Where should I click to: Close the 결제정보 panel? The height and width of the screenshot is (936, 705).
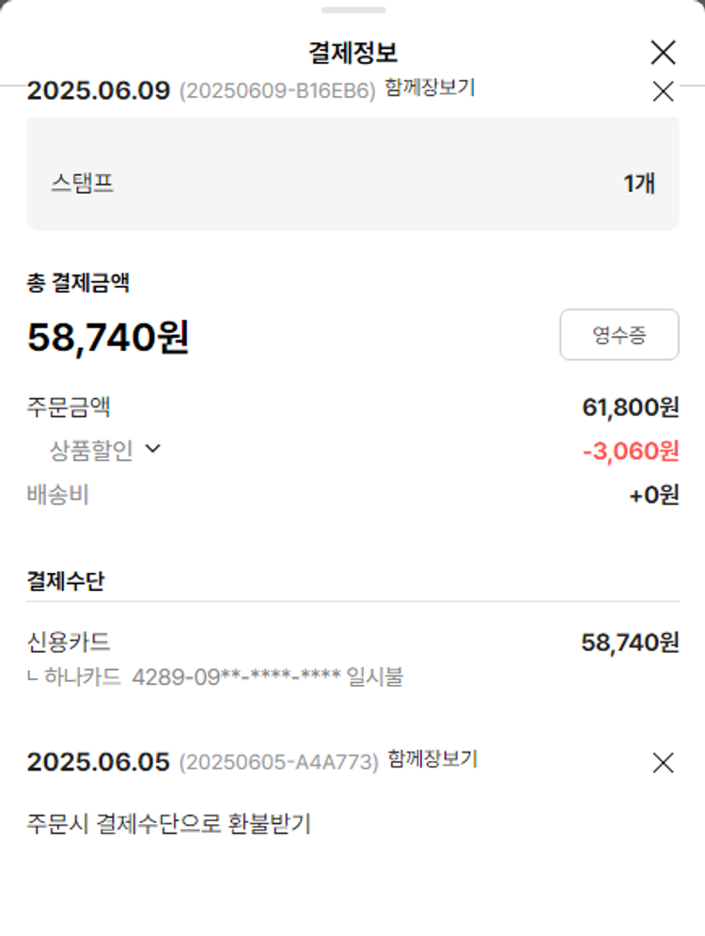[x=663, y=53]
